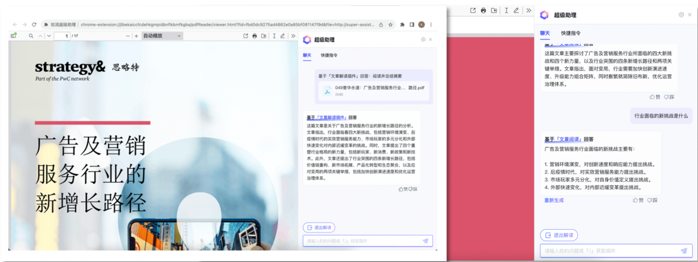Dislike the first answer in right panel

[669, 97]
